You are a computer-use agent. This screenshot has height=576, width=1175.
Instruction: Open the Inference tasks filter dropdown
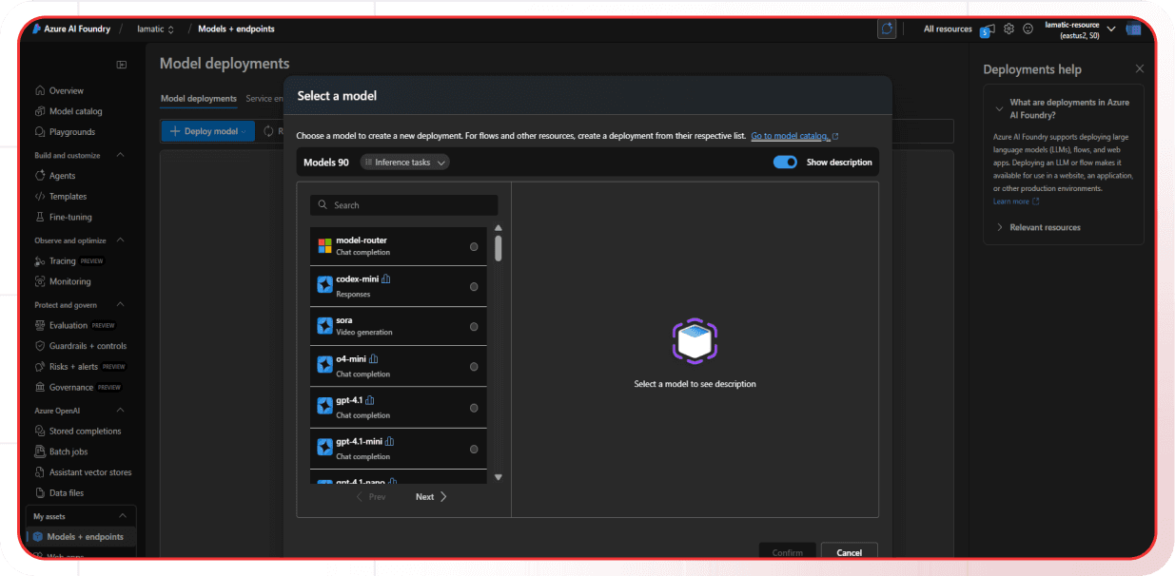[x=404, y=162]
